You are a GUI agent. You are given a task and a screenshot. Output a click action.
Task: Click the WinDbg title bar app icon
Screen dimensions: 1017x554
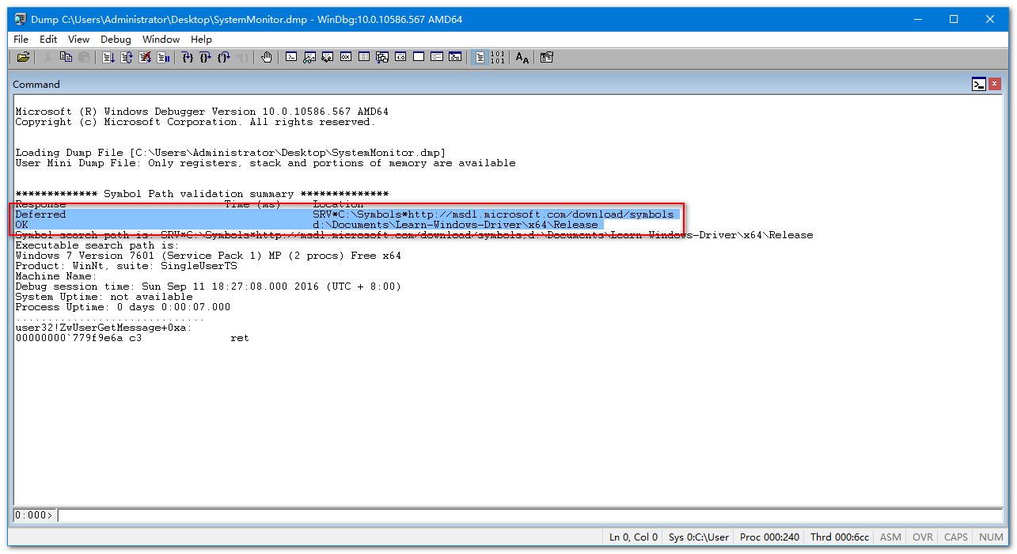point(19,19)
